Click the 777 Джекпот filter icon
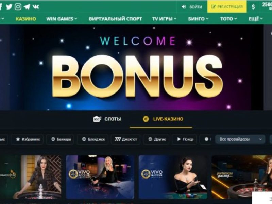The width and height of the screenshot is (272, 204). (118, 139)
